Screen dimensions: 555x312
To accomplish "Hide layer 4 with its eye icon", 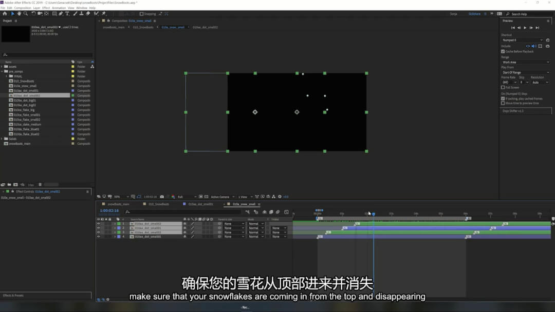I will point(98,237).
